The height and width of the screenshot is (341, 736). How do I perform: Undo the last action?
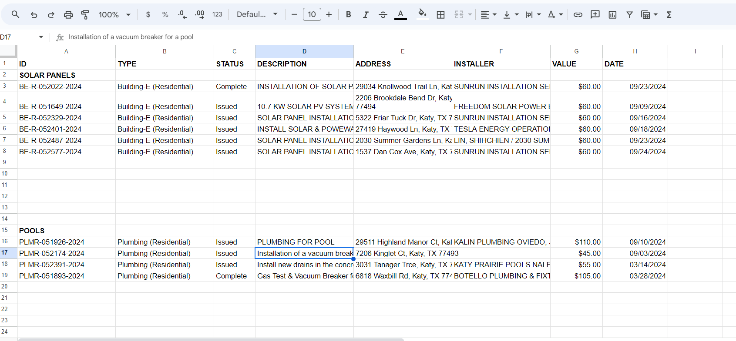pyautogui.click(x=34, y=14)
